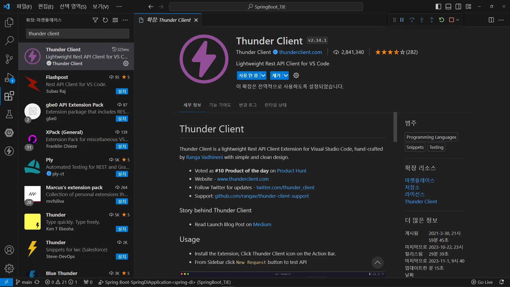The image size is (510, 287).
Task: Open the Product Hunt link
Action: [x=291, y=171]
